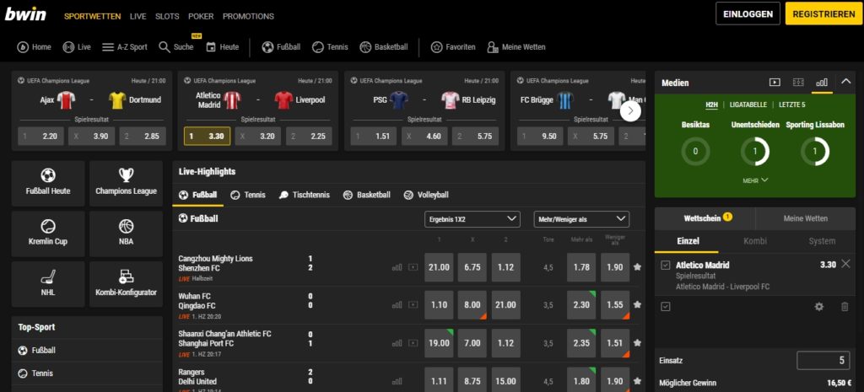
Task: Uncheck the Atletico Madrid bet checkbox
Action: (666, 265)
